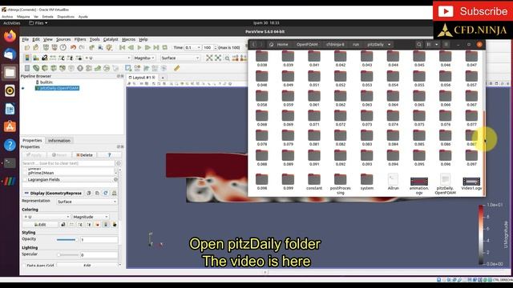
Task: Collapse the Display (GeometryRepresentation) section
Action: 26,194
